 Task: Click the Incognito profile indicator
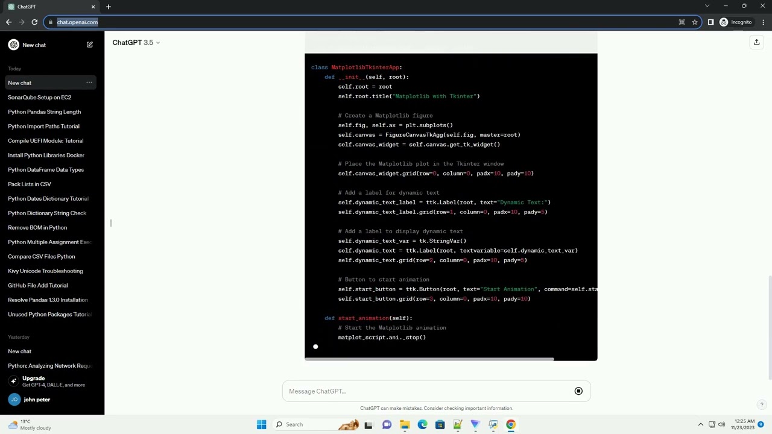(x=736, y=22)
